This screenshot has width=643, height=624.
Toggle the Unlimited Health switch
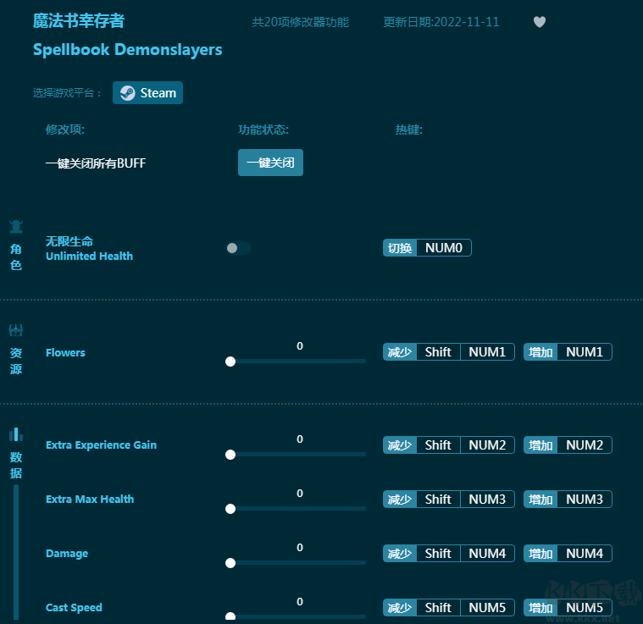click(x=238, y=248)
